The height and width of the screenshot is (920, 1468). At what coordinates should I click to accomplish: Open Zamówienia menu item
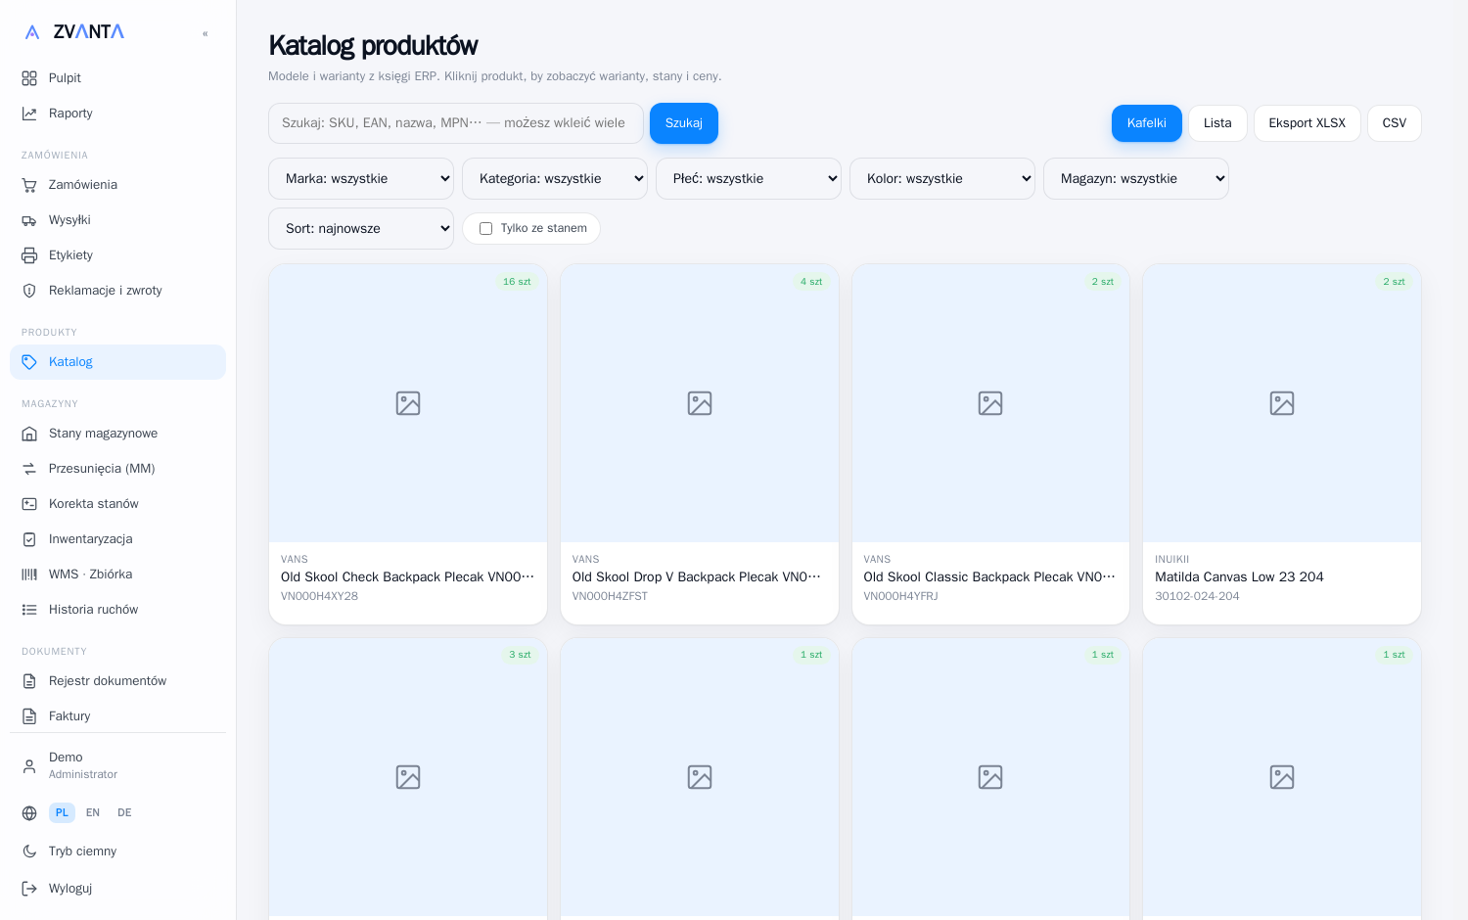tap(117, 185)
